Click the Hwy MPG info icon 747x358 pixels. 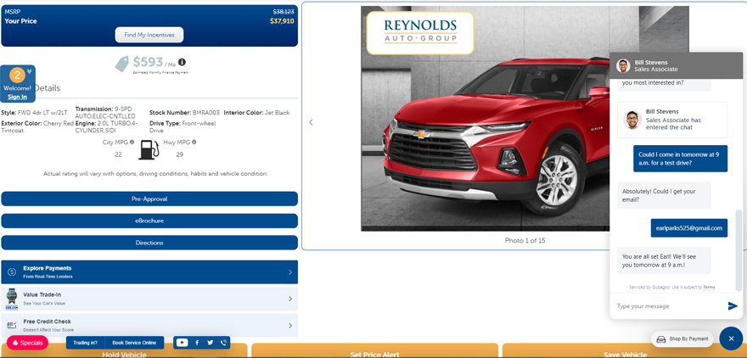pyautogui.click(x=194, y=143)
